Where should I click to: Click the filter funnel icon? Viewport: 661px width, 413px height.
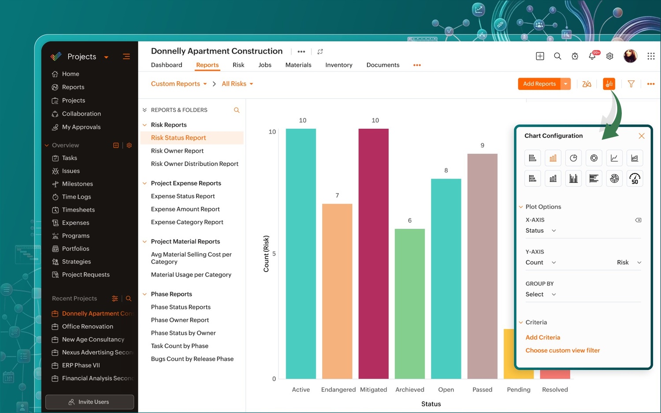click(631, 84)
